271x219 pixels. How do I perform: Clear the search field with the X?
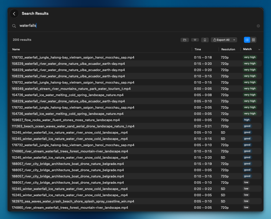258,26
